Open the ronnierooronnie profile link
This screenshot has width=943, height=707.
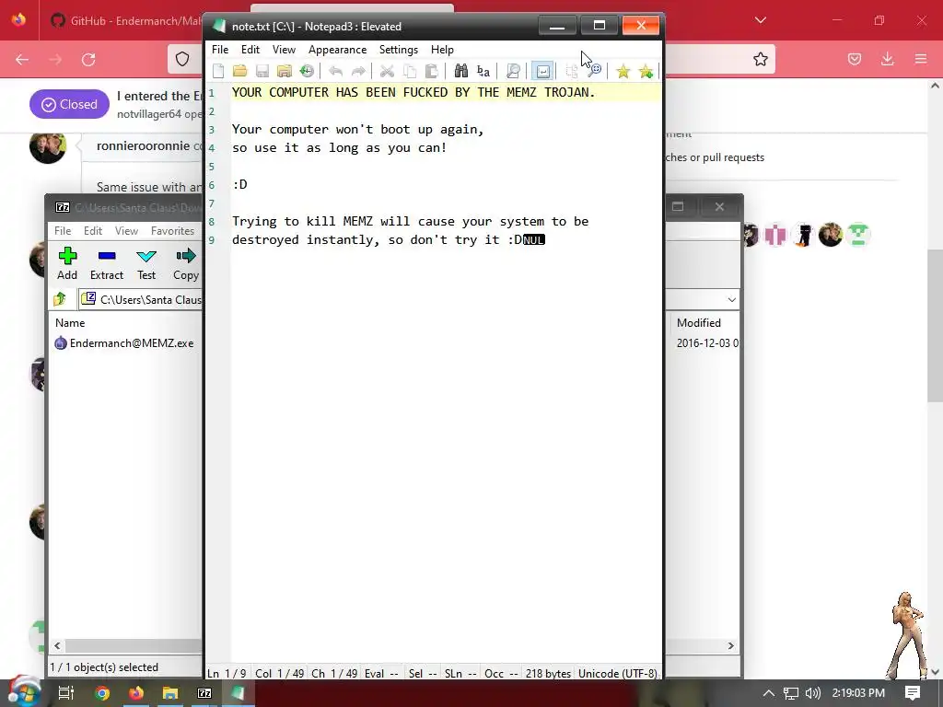click(x=143, y=145)
